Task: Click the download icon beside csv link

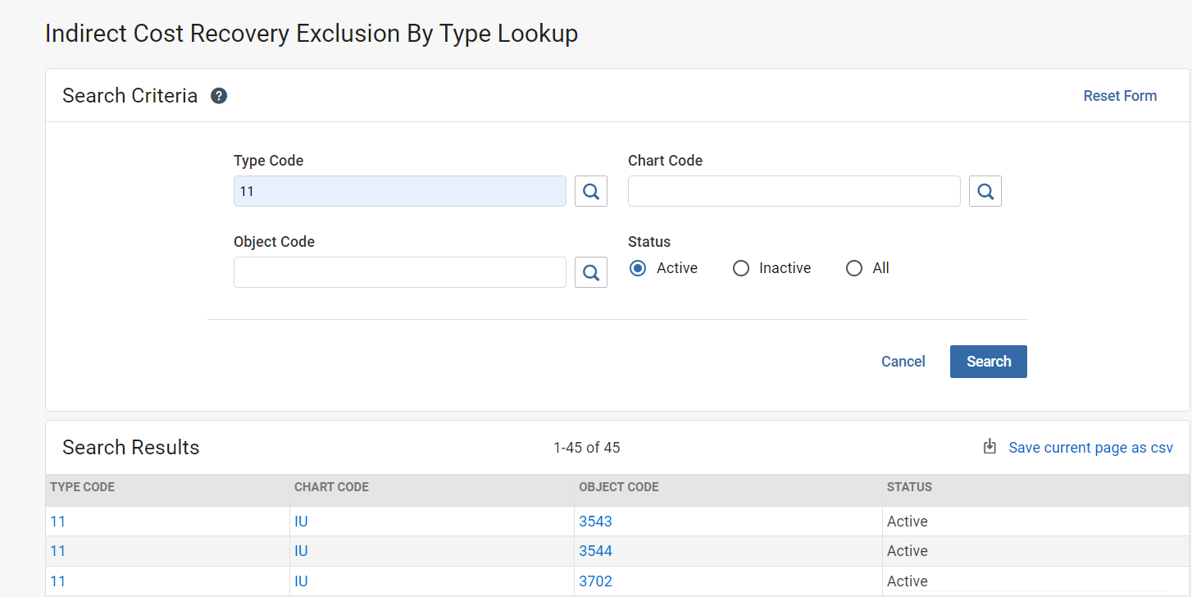Action: 989,446
